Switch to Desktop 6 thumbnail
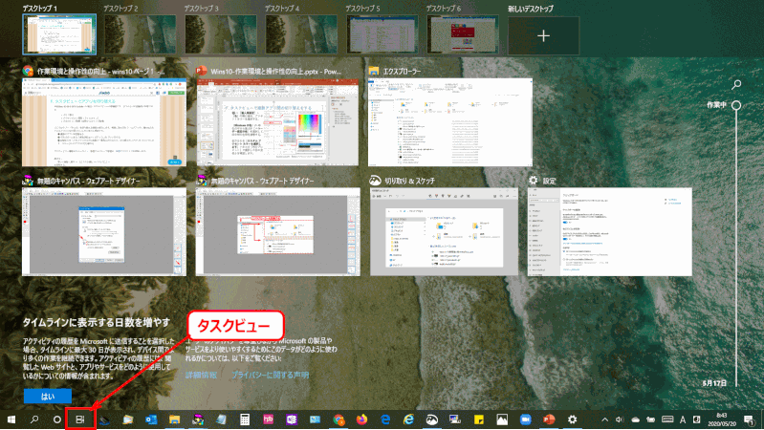 click(463, 34)
